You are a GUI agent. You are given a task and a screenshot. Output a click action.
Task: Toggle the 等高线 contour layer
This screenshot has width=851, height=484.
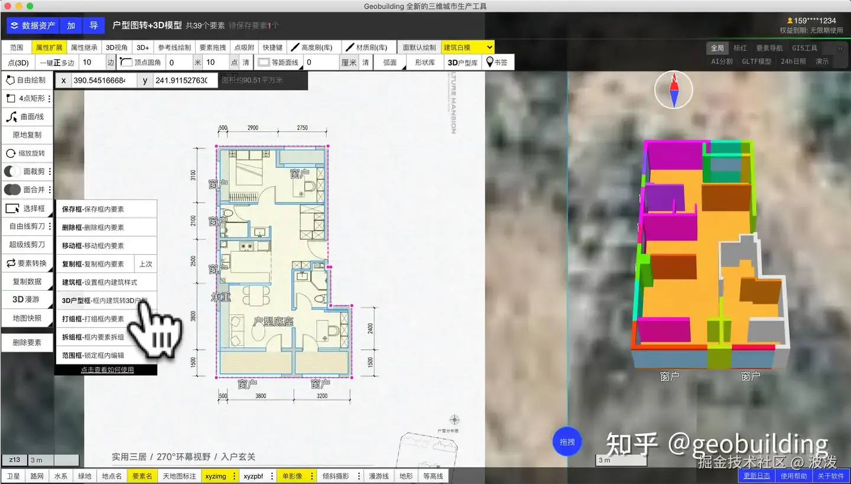(434, 476)
